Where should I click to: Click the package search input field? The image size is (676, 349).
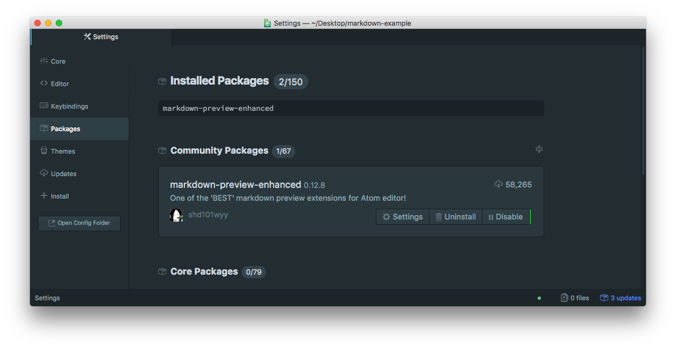(350, 108)
